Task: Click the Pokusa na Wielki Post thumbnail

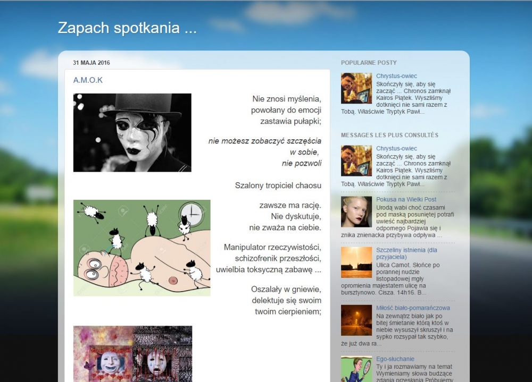Action: [x=356, y=211]
